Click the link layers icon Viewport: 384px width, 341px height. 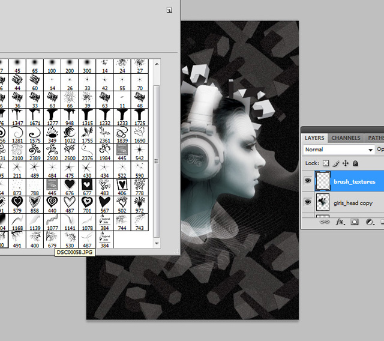tap(326, 222)
